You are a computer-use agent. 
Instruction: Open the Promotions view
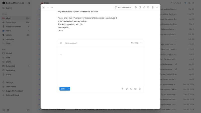point(16,22)
